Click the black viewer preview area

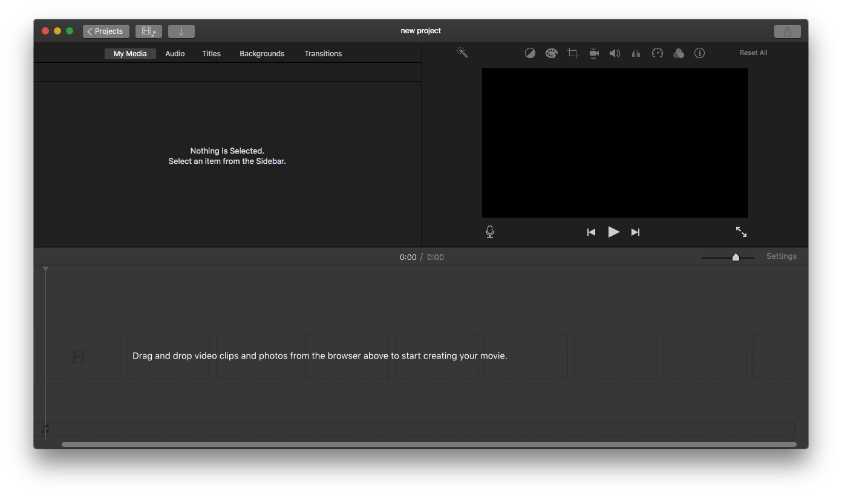615,143
